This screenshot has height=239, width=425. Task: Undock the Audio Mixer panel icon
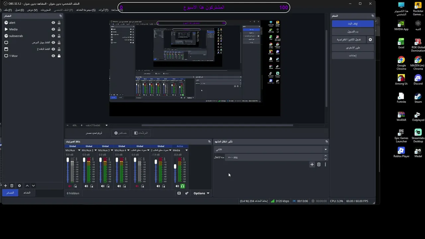click(x=209, y=141)
